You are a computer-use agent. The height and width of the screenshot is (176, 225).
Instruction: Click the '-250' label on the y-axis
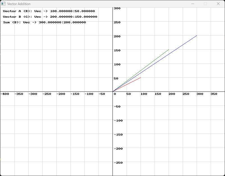pyautogui.click(x=119, y=163)
